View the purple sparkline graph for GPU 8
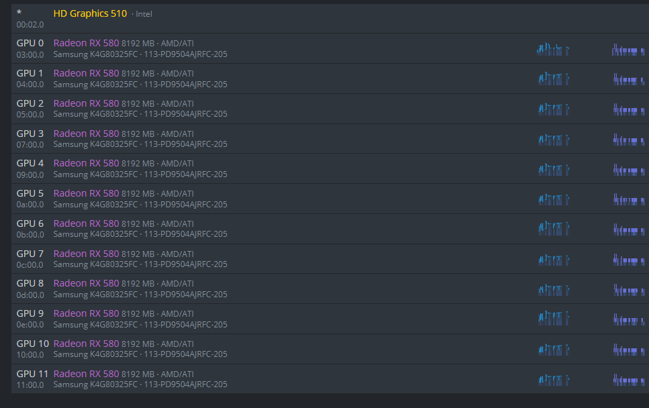The height and width of the screenshot is (408, 649). click(628, 290)
